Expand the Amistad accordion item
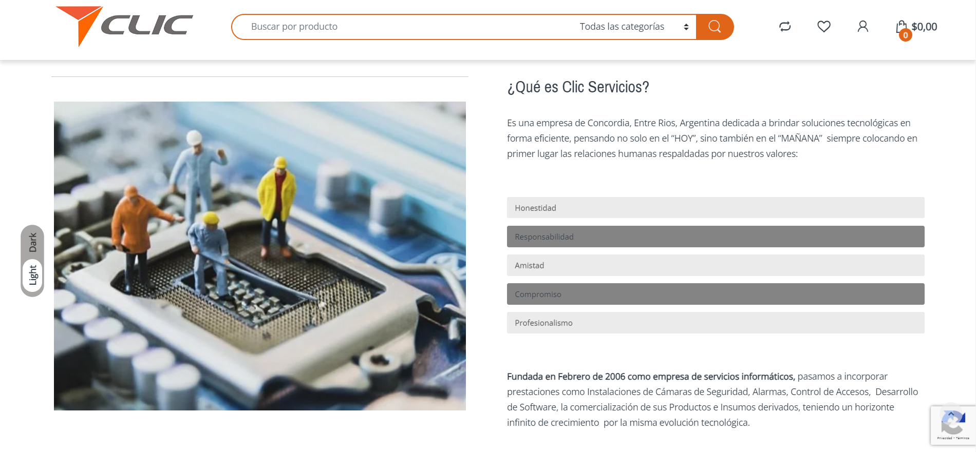Viewport: 976px width, 452px height. [x=716, y=265]
